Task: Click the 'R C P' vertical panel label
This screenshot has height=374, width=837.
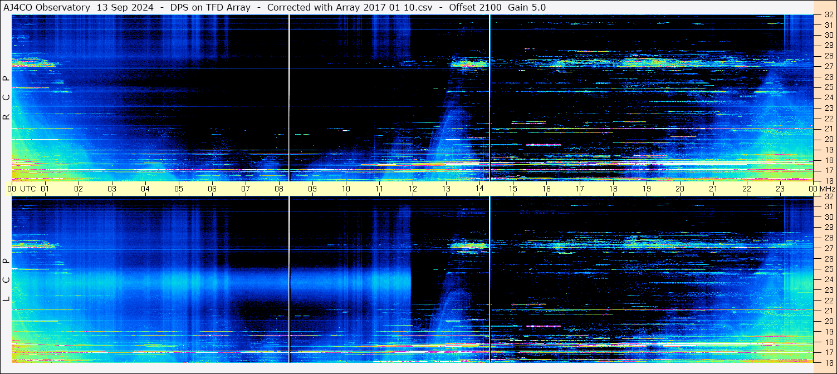Action: tap(6, 98)
